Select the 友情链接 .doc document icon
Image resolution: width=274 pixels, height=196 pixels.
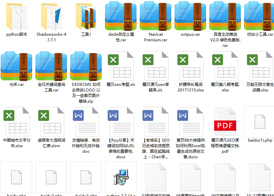(86, 122)
